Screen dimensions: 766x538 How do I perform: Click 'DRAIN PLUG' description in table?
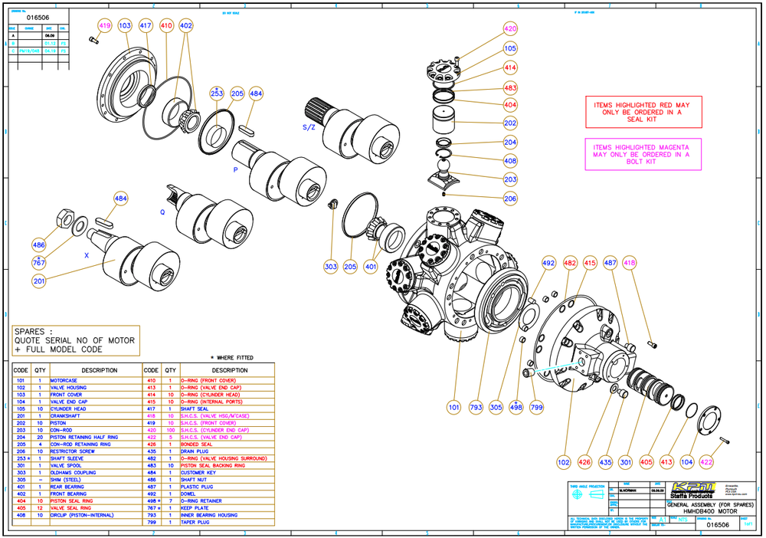[195, 451]
